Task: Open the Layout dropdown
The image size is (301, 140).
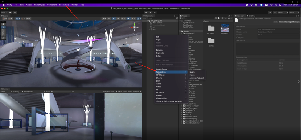Action: (x=294, y=12)
